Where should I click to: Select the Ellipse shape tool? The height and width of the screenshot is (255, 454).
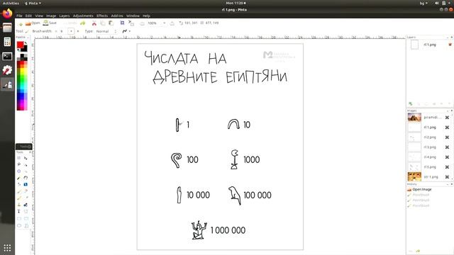pos(19,225)
